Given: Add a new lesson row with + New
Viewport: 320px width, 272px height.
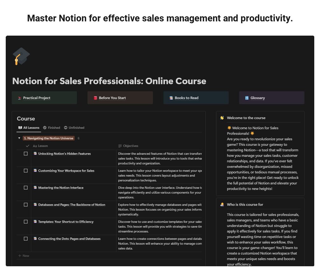Looking at the screenshot, I should [x=24, y=256].
